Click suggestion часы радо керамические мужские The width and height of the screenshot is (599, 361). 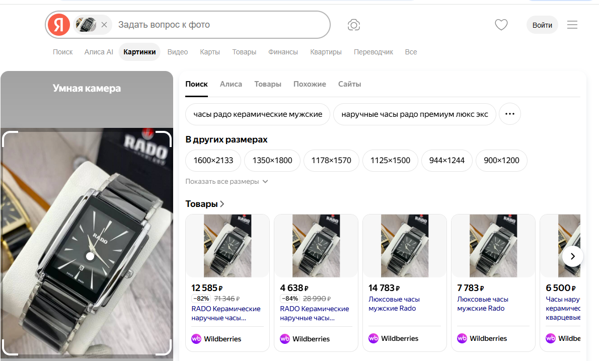pos(258,114)
